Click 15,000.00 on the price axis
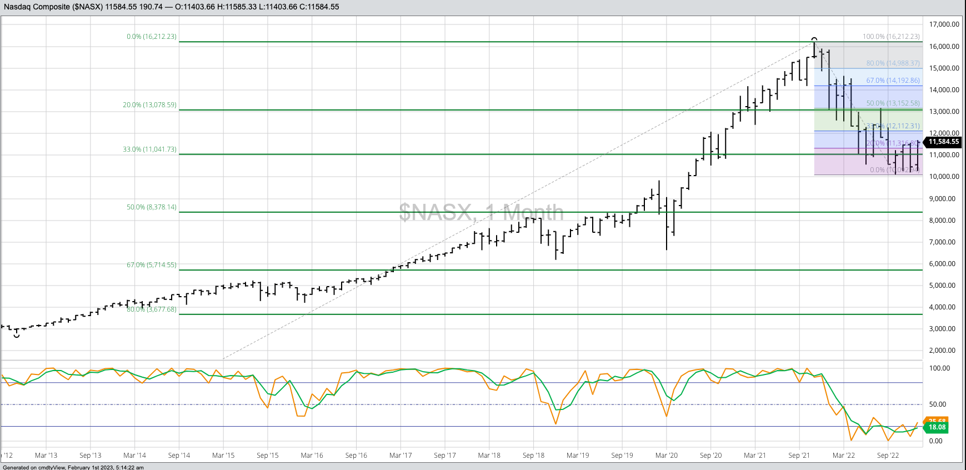966x470 pixels. pyautogui.click(x=944, y=68)
